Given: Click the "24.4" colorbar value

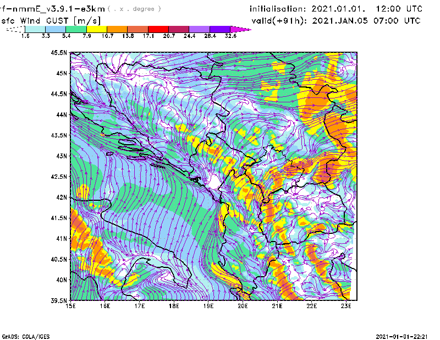Looking at the screenshot, I should [x=189, y=36].
